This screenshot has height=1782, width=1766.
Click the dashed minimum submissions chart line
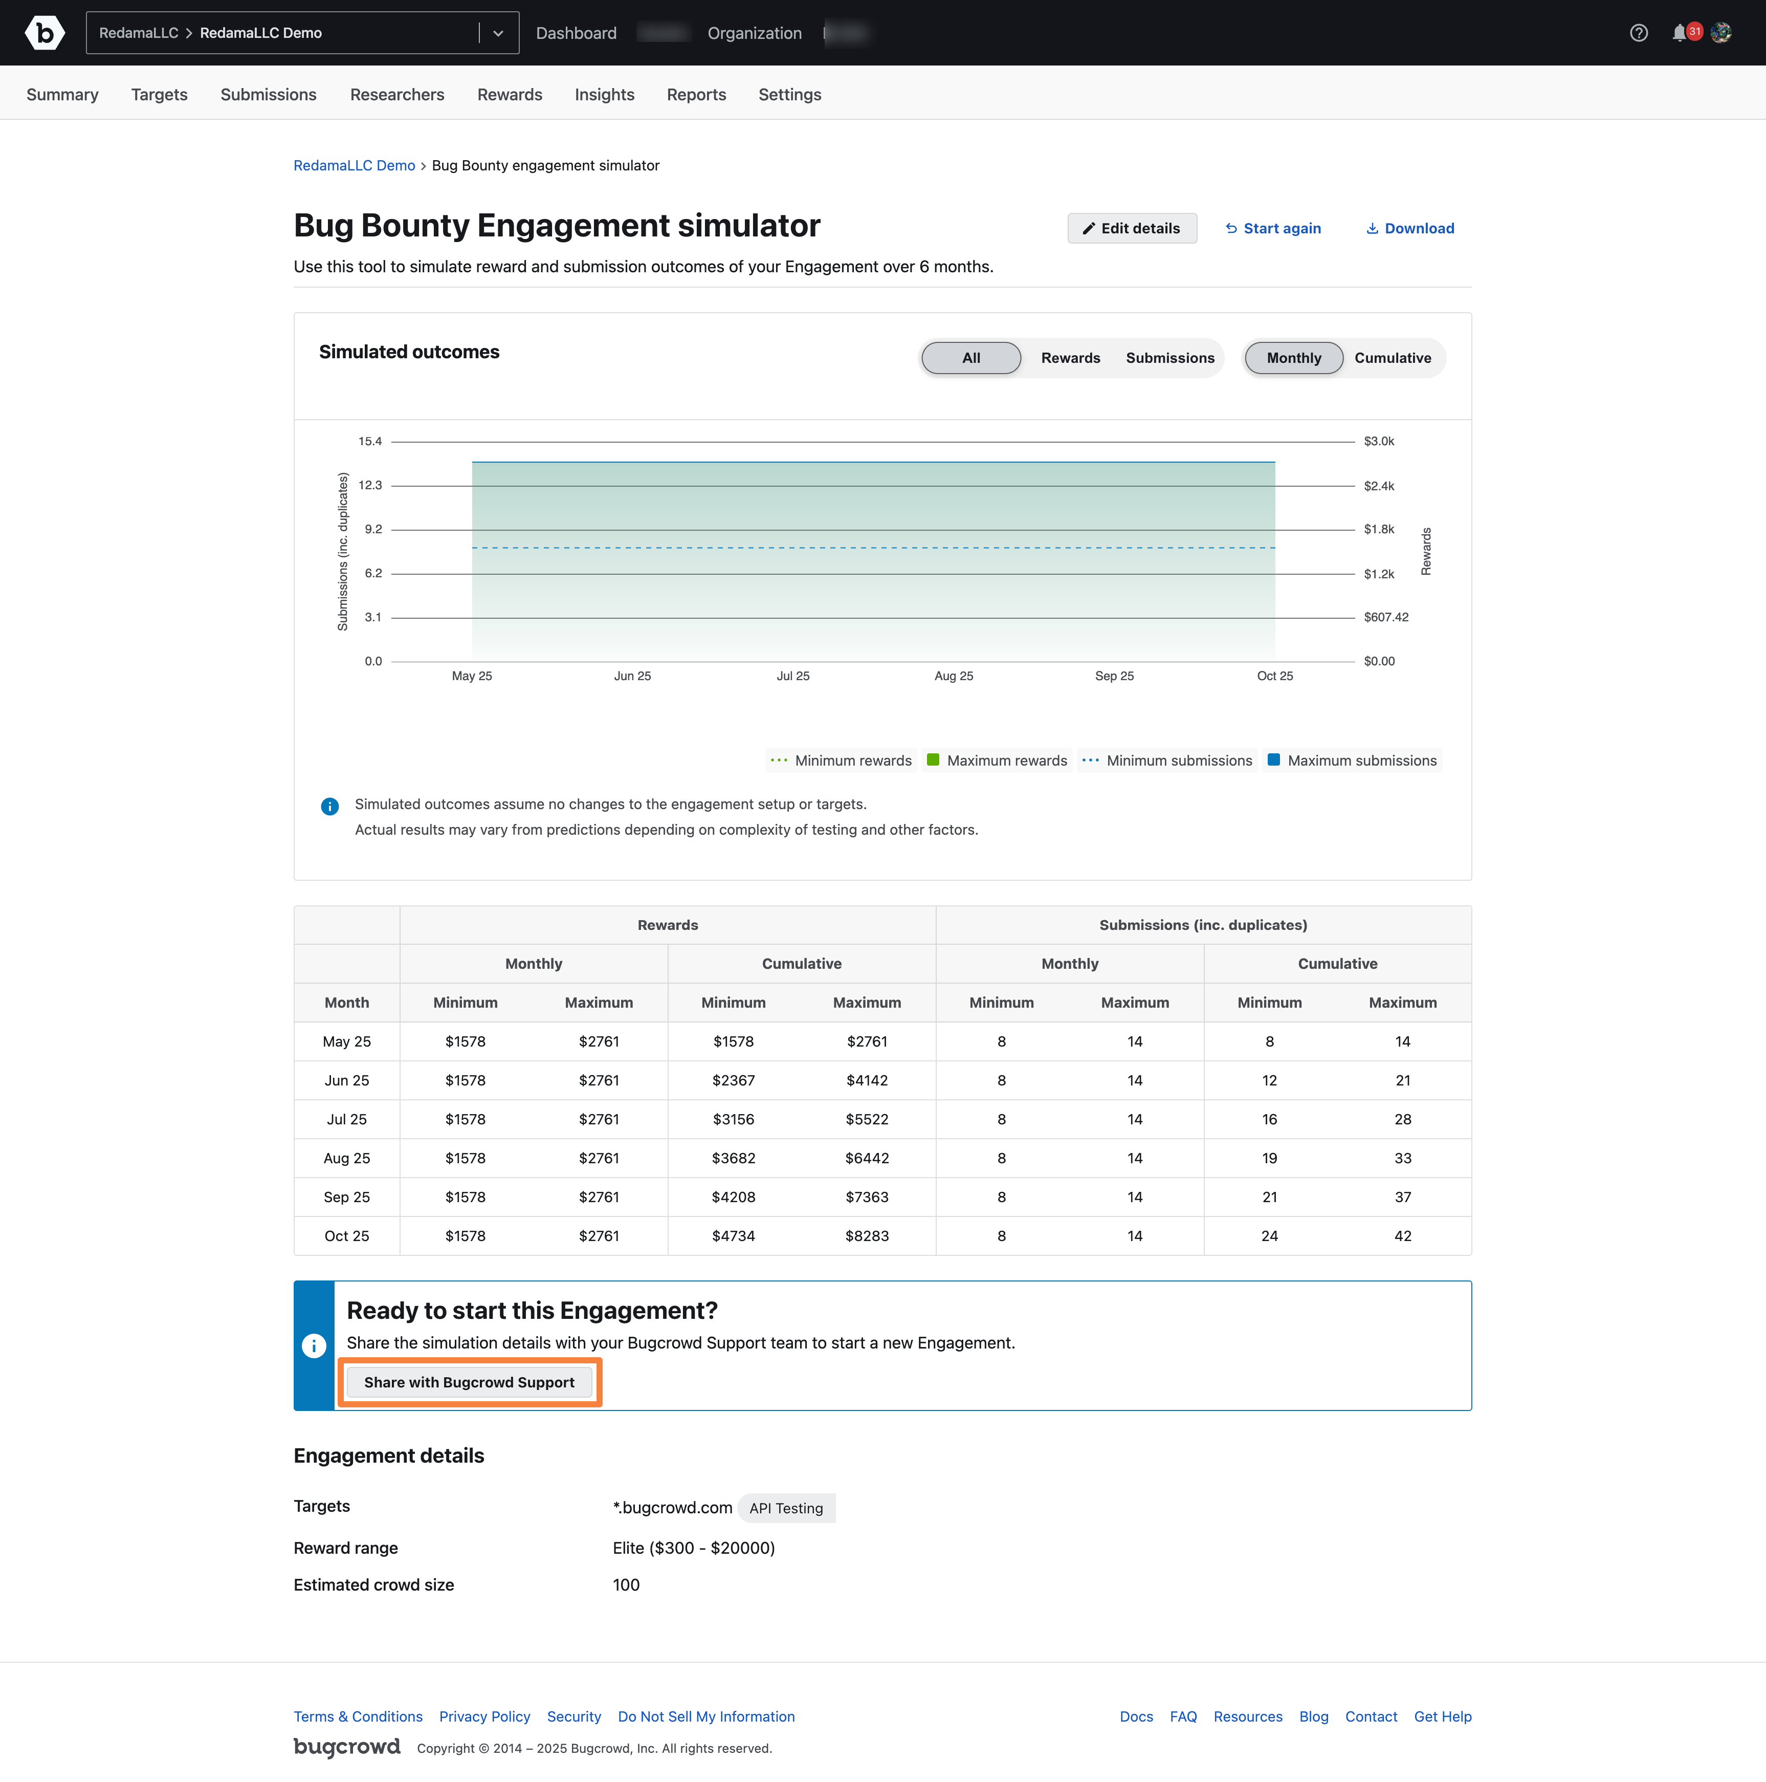tap(873, 548)
